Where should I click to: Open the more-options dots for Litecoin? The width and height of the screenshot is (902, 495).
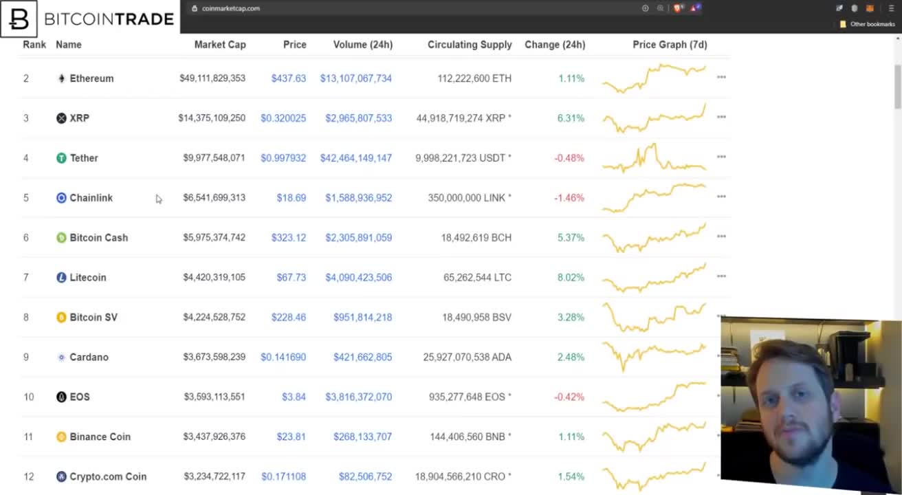(721, 276)
